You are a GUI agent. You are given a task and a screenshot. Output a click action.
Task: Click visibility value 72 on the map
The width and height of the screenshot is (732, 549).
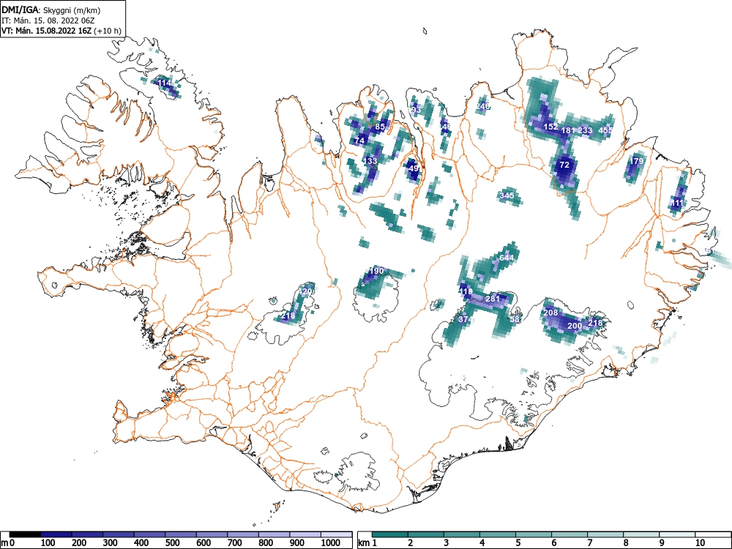click(564, 165)
